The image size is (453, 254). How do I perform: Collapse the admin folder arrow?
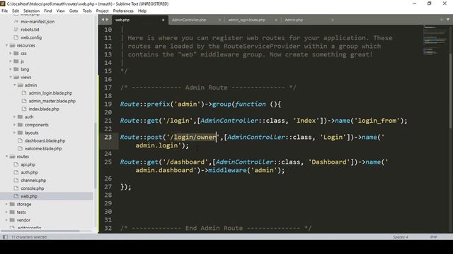click(14, 85)
